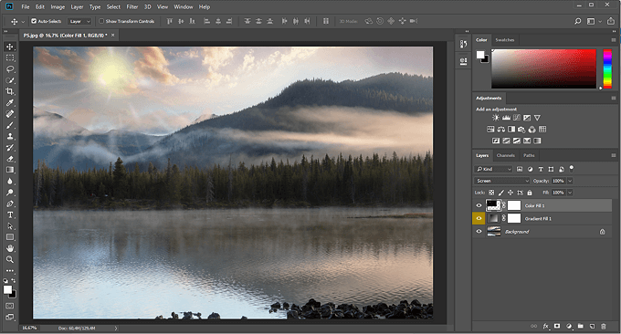Add layer mask icon at panel bottom
The width and height of the screenshot is (621, 334).
pos(557,326)
